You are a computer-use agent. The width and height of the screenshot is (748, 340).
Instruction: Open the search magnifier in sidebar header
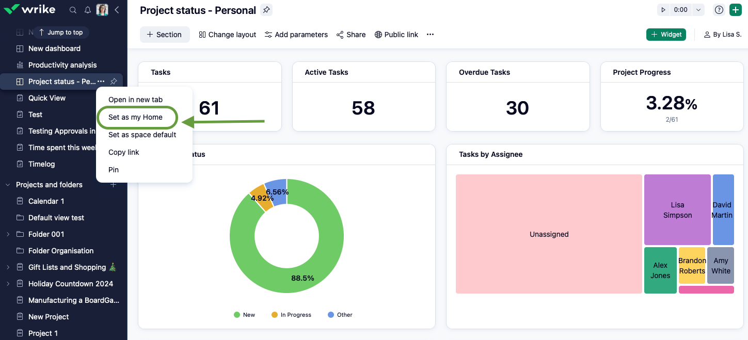pyautogui.click(x=73, y=10)
